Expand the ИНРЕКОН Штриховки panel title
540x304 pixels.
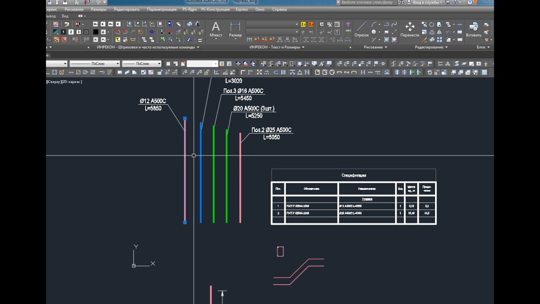tap(148, 47)
